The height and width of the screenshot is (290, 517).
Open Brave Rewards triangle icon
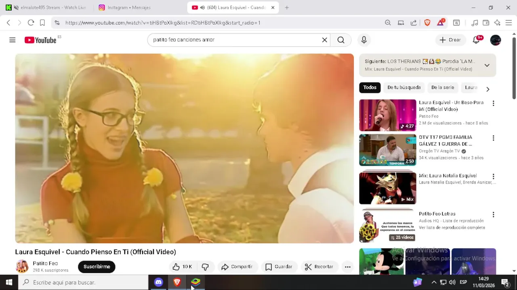click(441, 22)
